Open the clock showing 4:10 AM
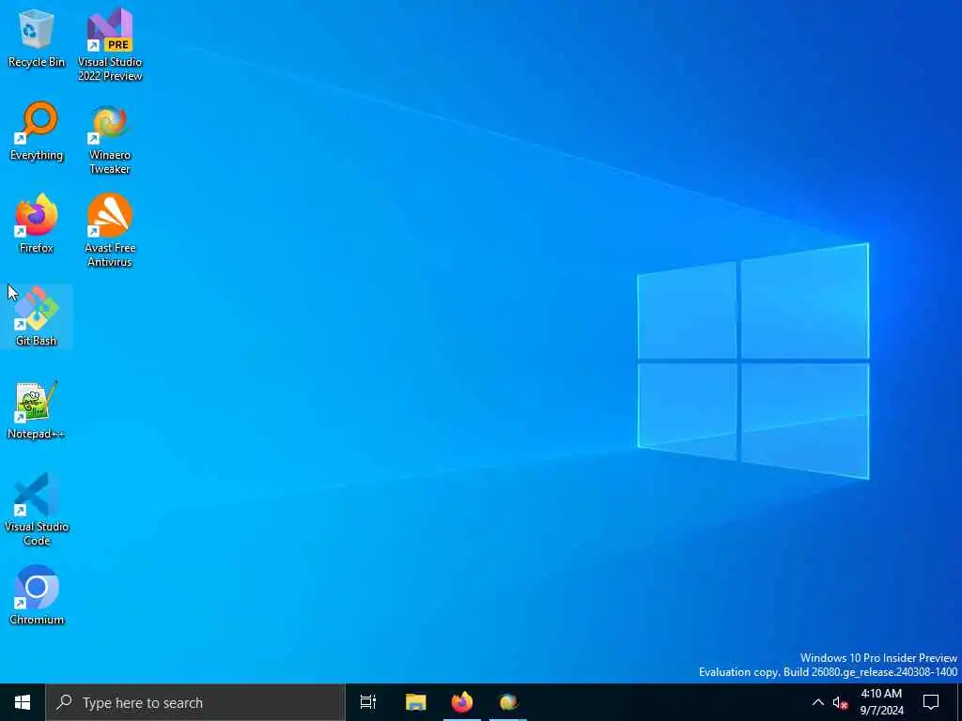The image size is (962, 721). pyautogui.click(x=881, y=702)
